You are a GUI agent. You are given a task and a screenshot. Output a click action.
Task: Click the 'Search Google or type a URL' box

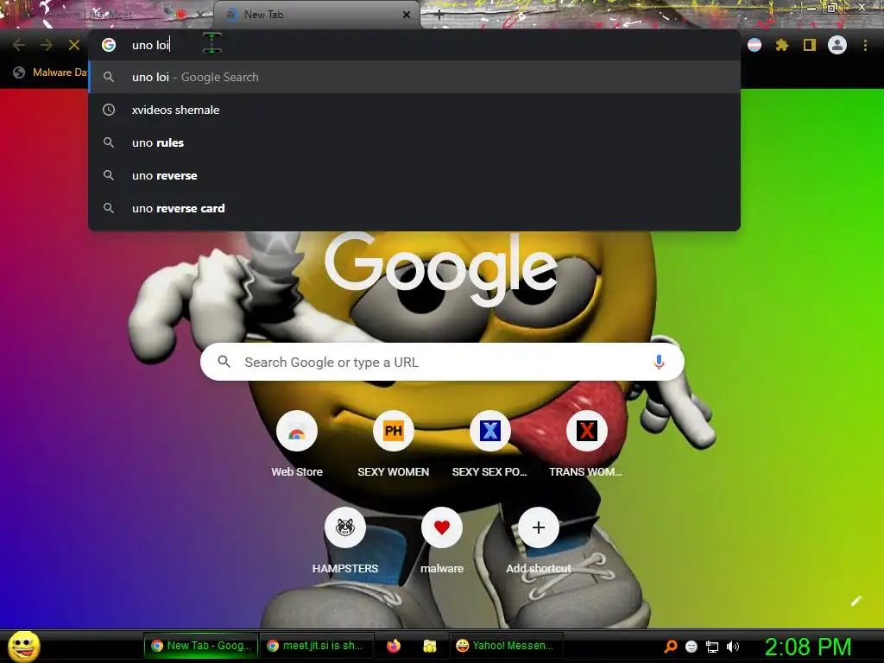[x=442, y=362]
